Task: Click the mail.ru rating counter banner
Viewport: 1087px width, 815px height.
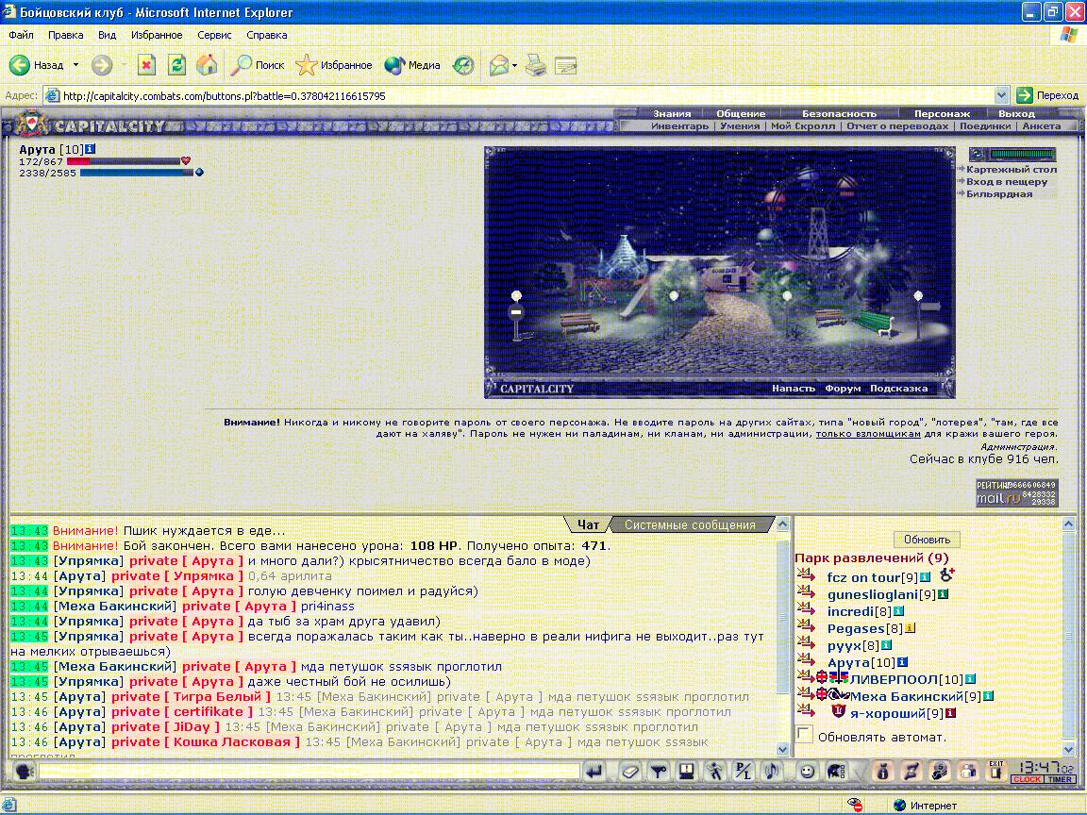Action: (x=1016, y=492)
